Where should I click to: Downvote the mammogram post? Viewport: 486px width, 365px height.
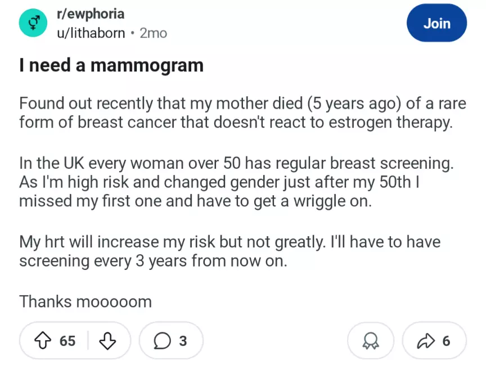click(x=107, y=340)
